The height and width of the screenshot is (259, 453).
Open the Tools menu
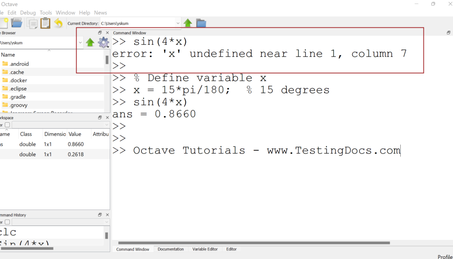tap(46, 13)
